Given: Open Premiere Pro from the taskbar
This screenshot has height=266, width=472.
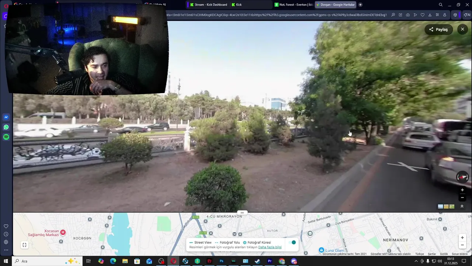Looking at the screenshot, I should [x=270, y=261].
